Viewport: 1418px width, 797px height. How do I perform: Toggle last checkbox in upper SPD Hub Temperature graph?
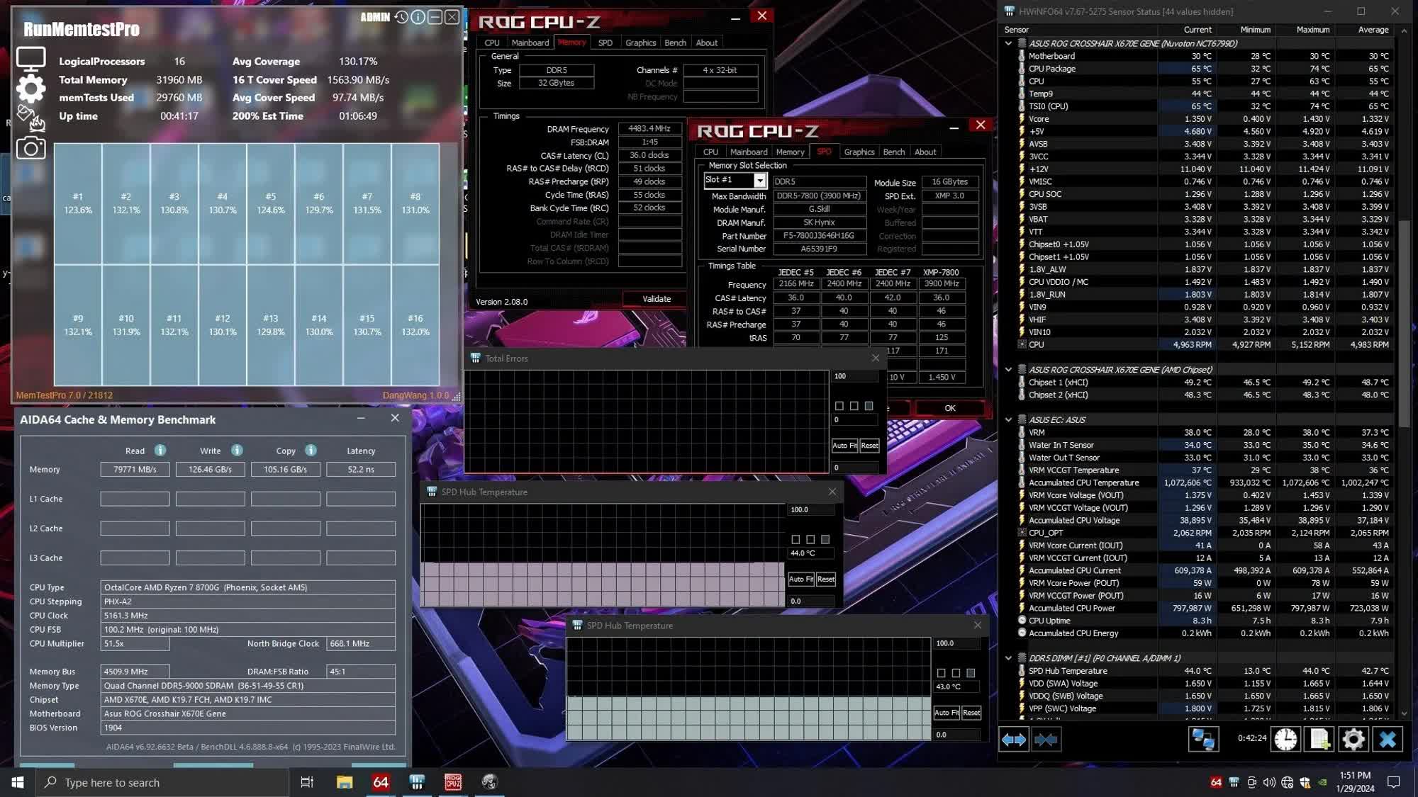(825, 539)
